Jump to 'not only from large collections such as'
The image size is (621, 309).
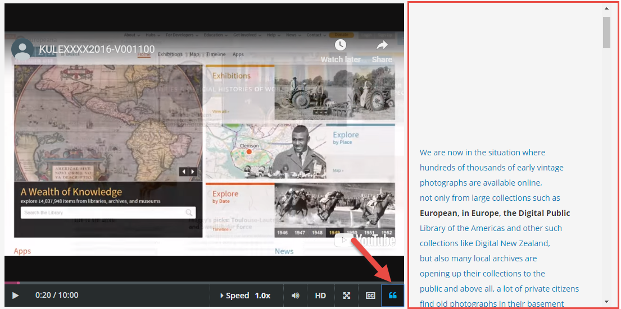(x=490, y=198)
